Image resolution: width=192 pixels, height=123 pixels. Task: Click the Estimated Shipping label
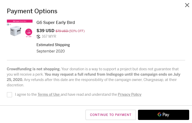53,45
